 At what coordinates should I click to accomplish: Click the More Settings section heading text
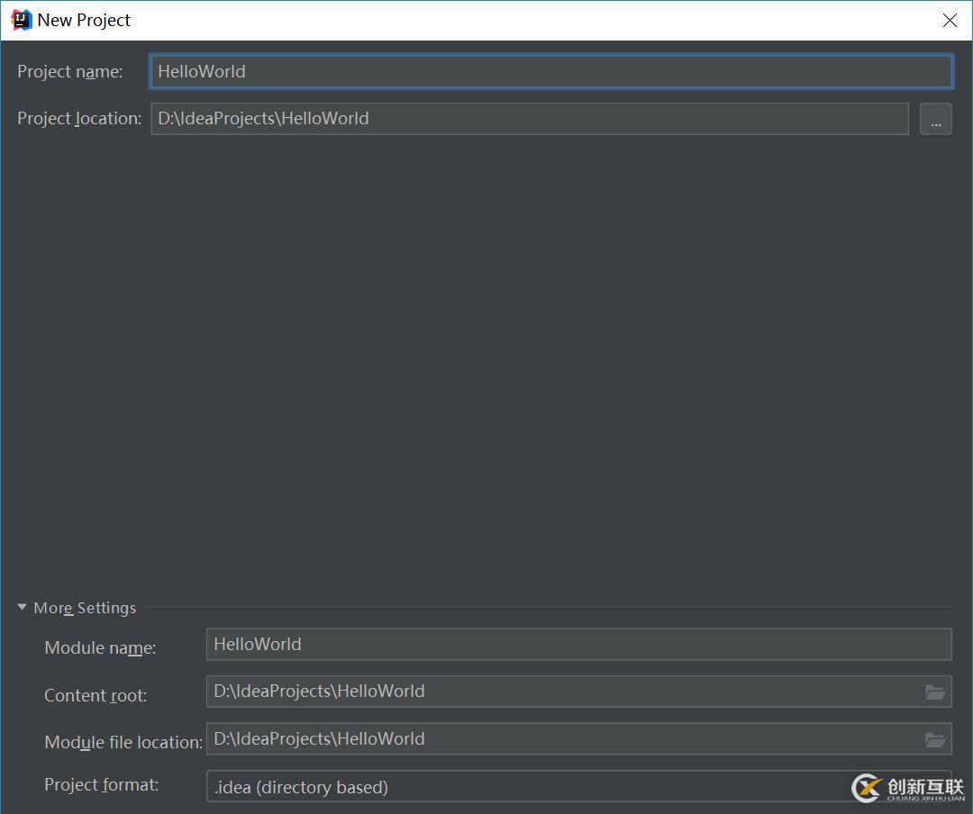85,608
